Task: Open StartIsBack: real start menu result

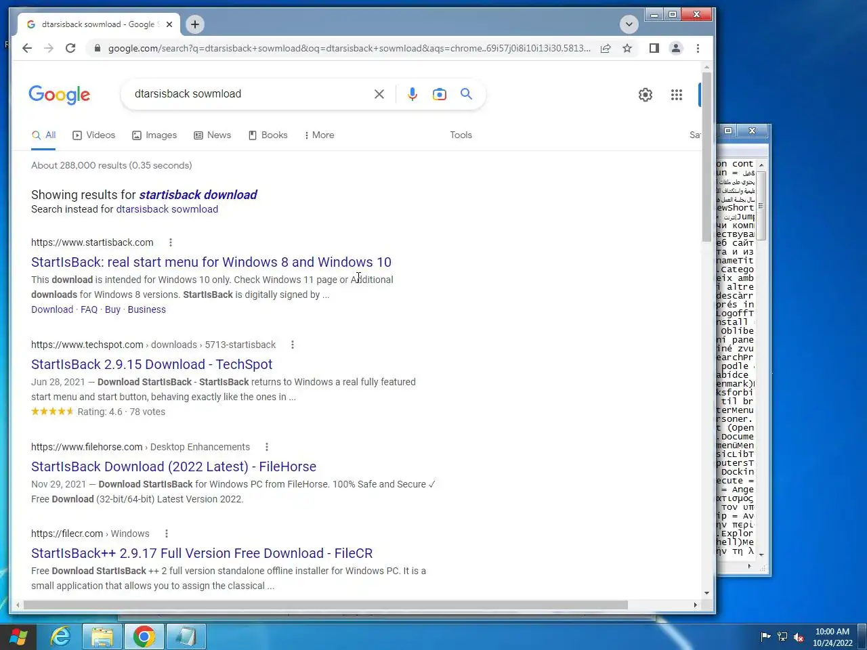Action: [x=211, y=262]
